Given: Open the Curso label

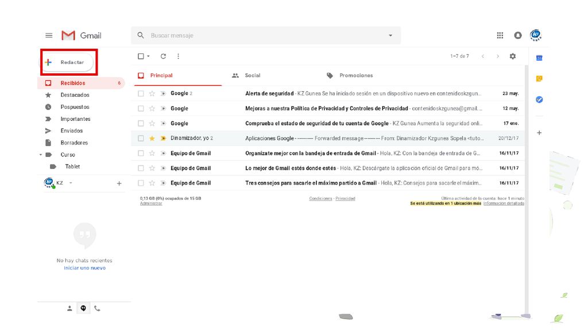Looking at the screenshot, I should tap(68, 155).
